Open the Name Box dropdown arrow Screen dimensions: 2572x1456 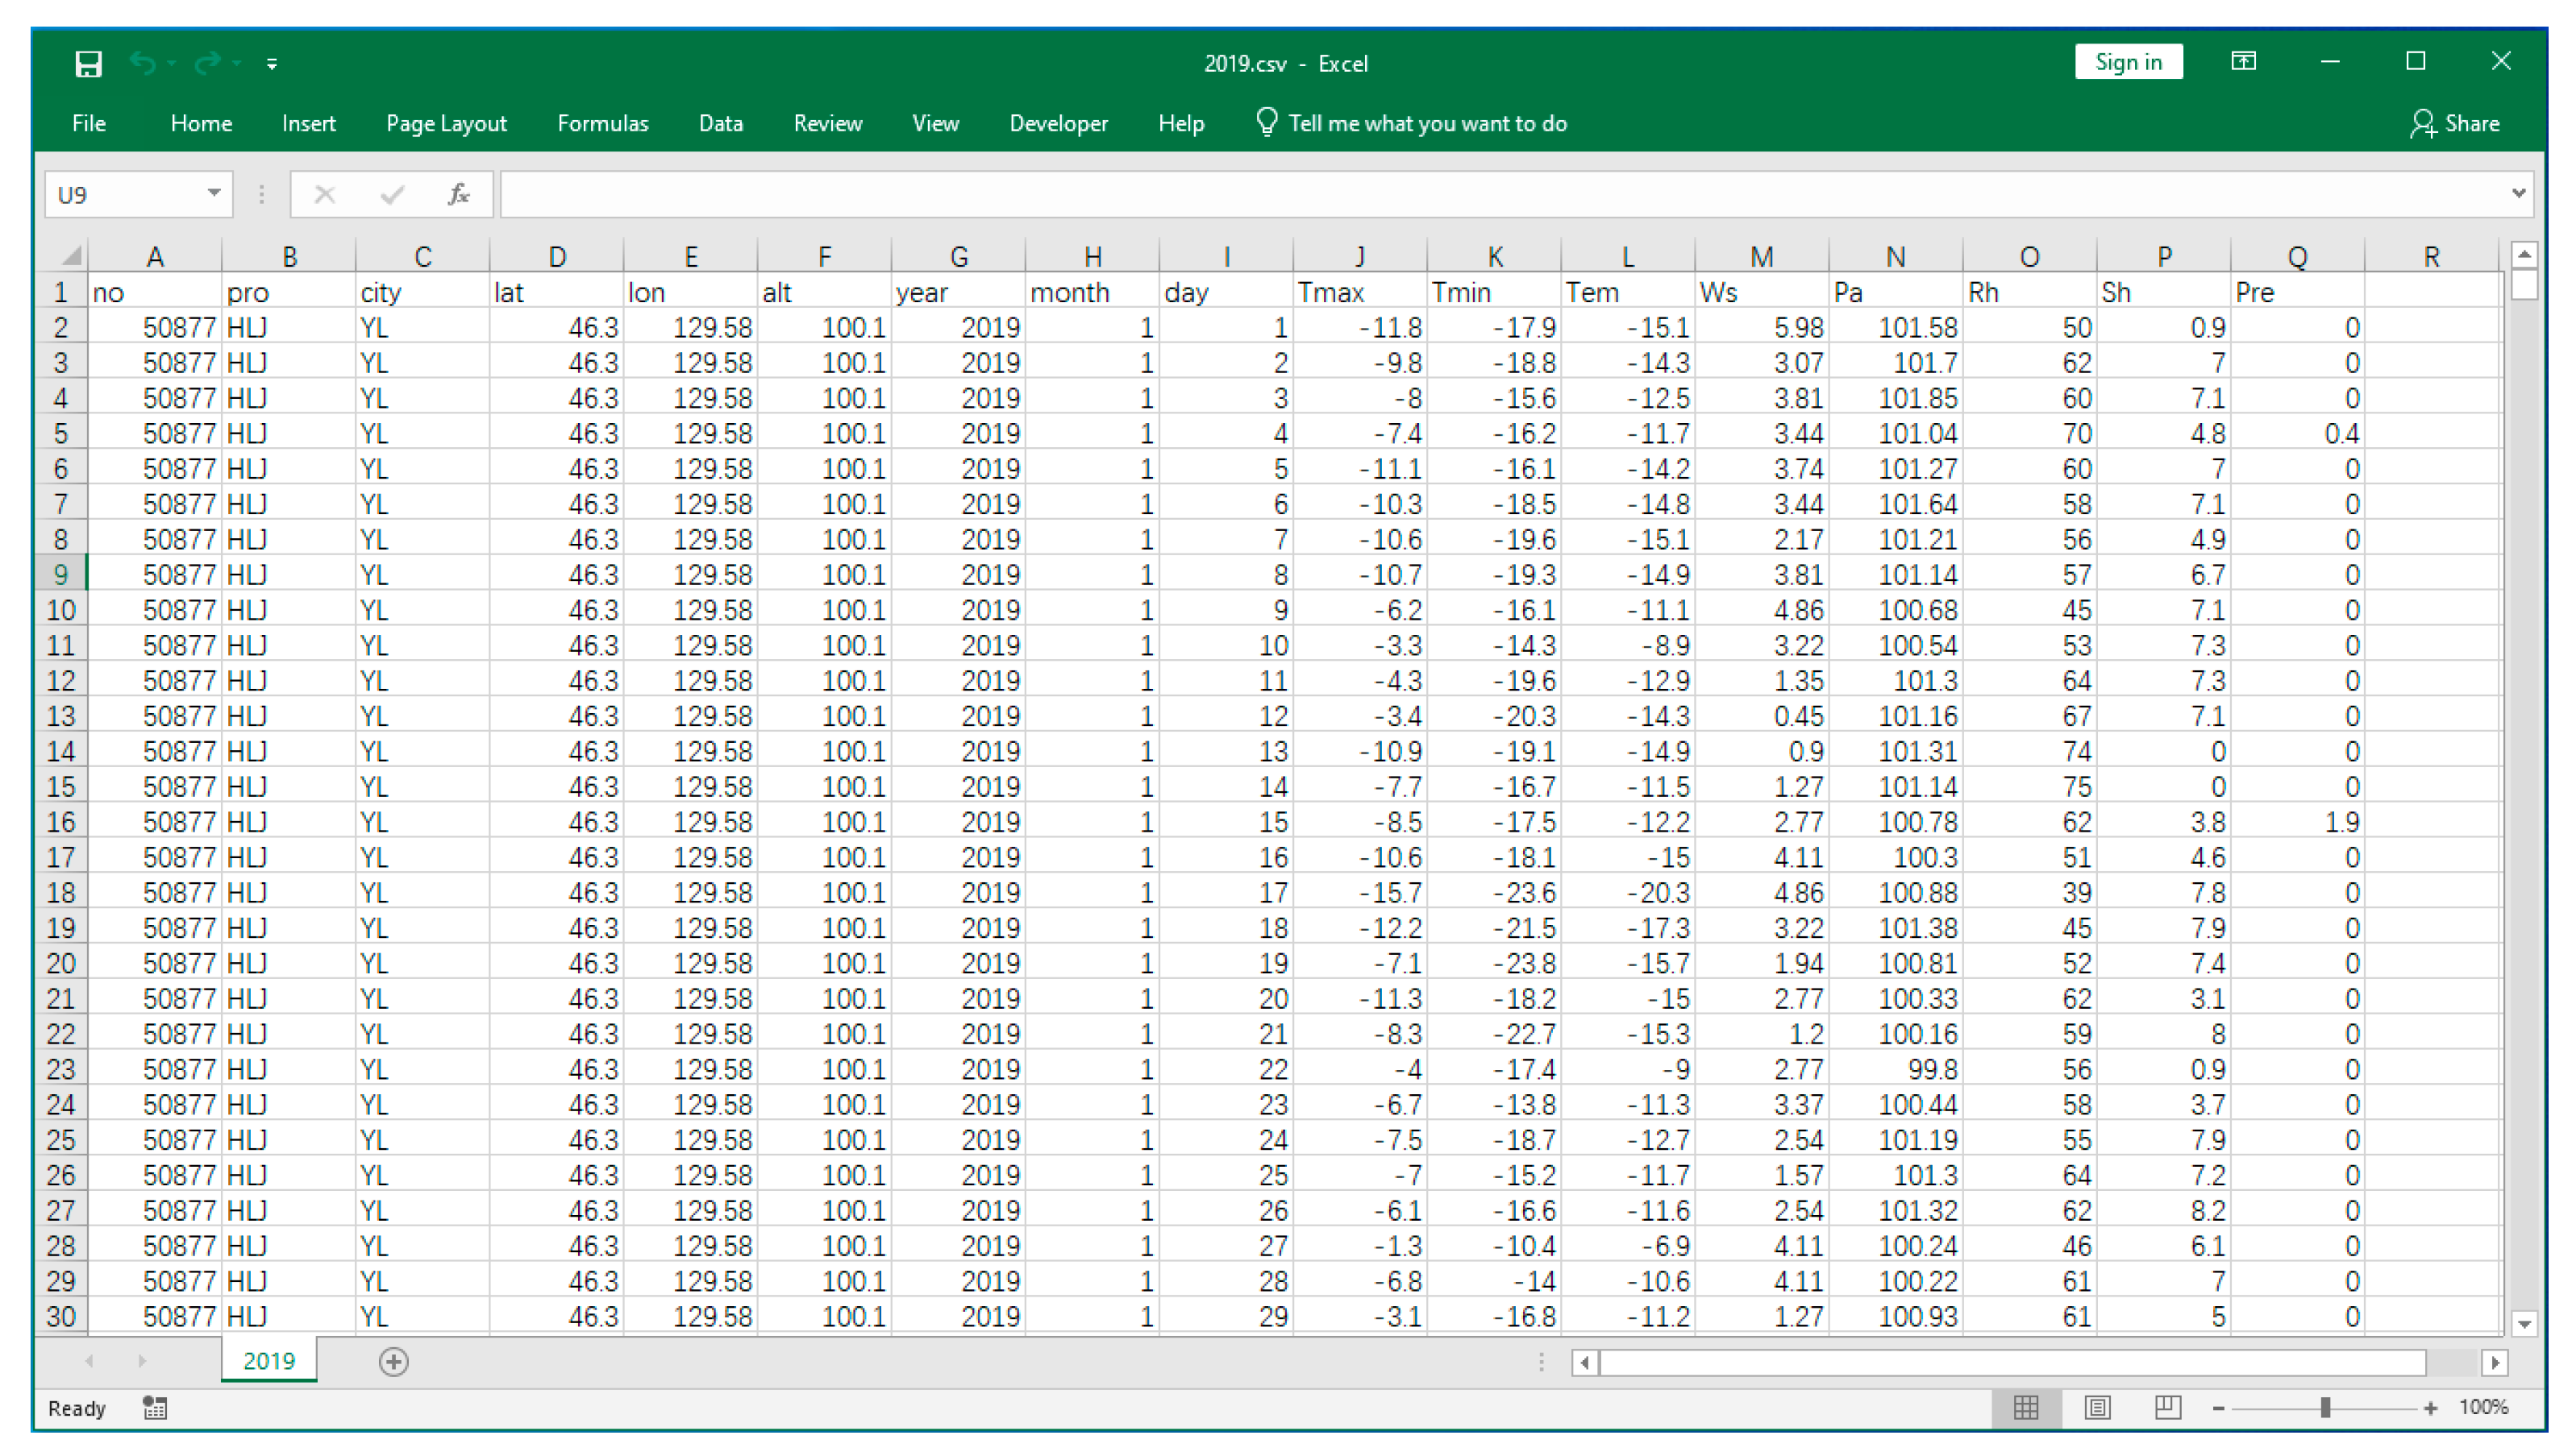(x=213, y=193)
